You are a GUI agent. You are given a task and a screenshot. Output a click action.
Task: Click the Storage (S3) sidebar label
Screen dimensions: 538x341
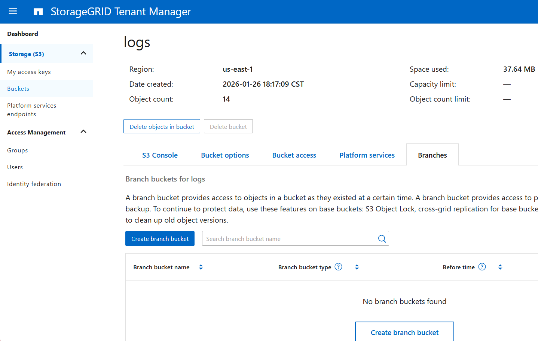click(x=27, y=54)
